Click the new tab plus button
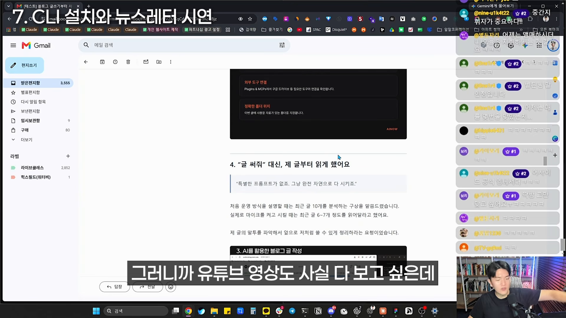566x318 pixels. [x=88, y=6]
